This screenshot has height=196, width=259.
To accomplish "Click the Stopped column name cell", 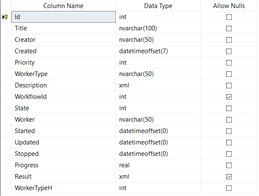I will pyautogui.click(x=63, y=154).
